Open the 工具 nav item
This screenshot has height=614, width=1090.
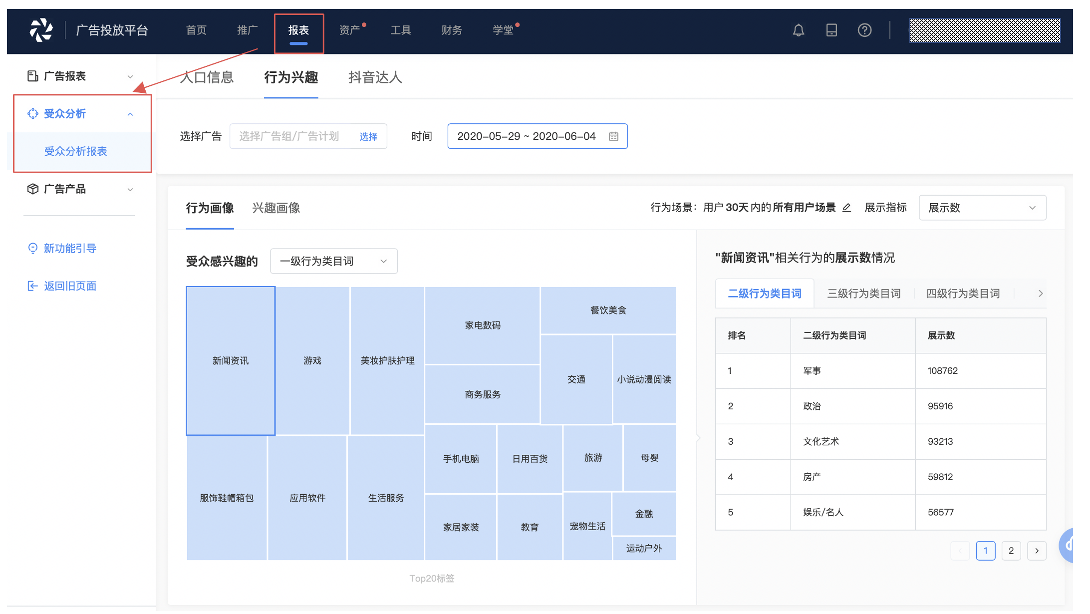click(x=401, y=30)
